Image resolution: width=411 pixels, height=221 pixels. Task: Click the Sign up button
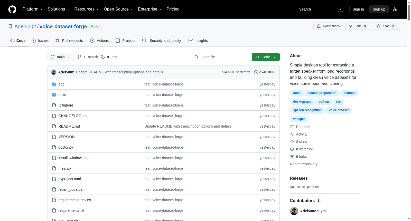379,9
